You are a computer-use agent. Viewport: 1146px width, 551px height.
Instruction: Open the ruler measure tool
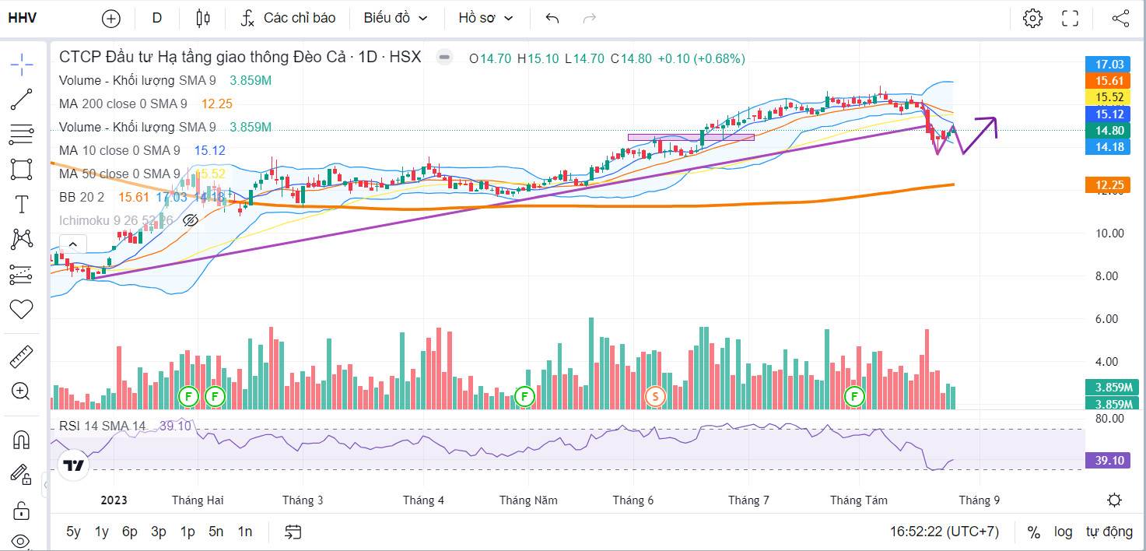tap(21, 357)
